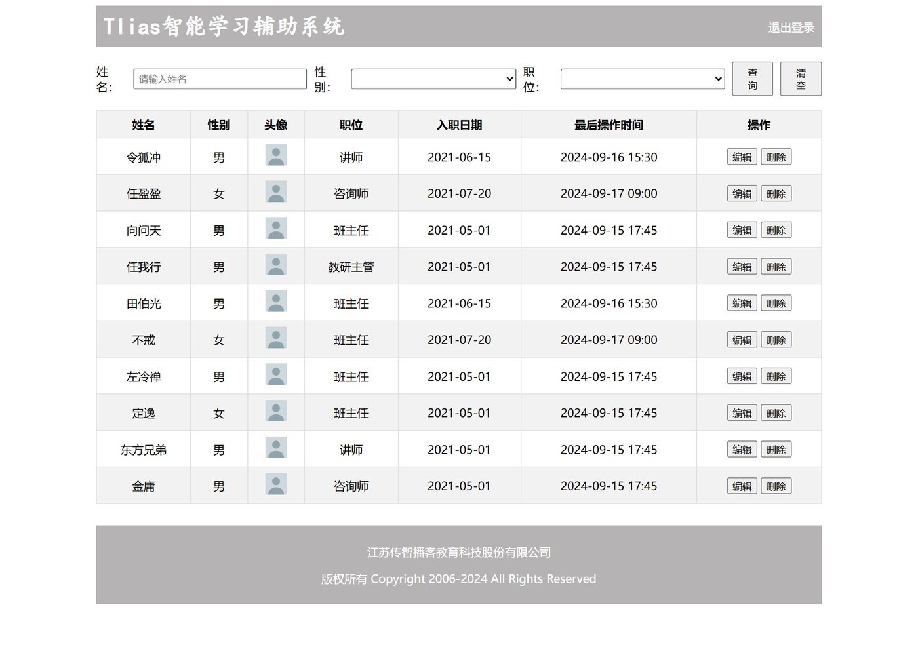Click the 入职日期 column header
918x645 pixels.
(x=460, y=125)
